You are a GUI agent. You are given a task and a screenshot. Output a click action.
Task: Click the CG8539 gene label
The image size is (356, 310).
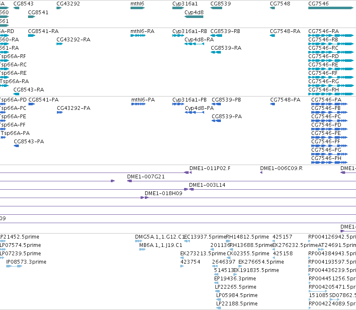pos(220,4)
